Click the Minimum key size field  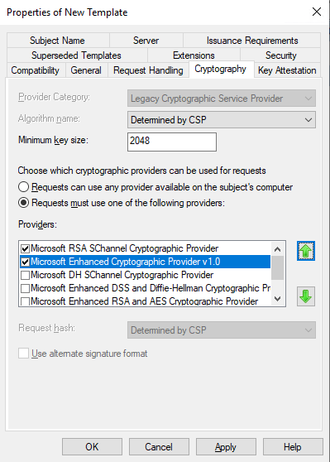pyautogui.click(x=172, y=142)
